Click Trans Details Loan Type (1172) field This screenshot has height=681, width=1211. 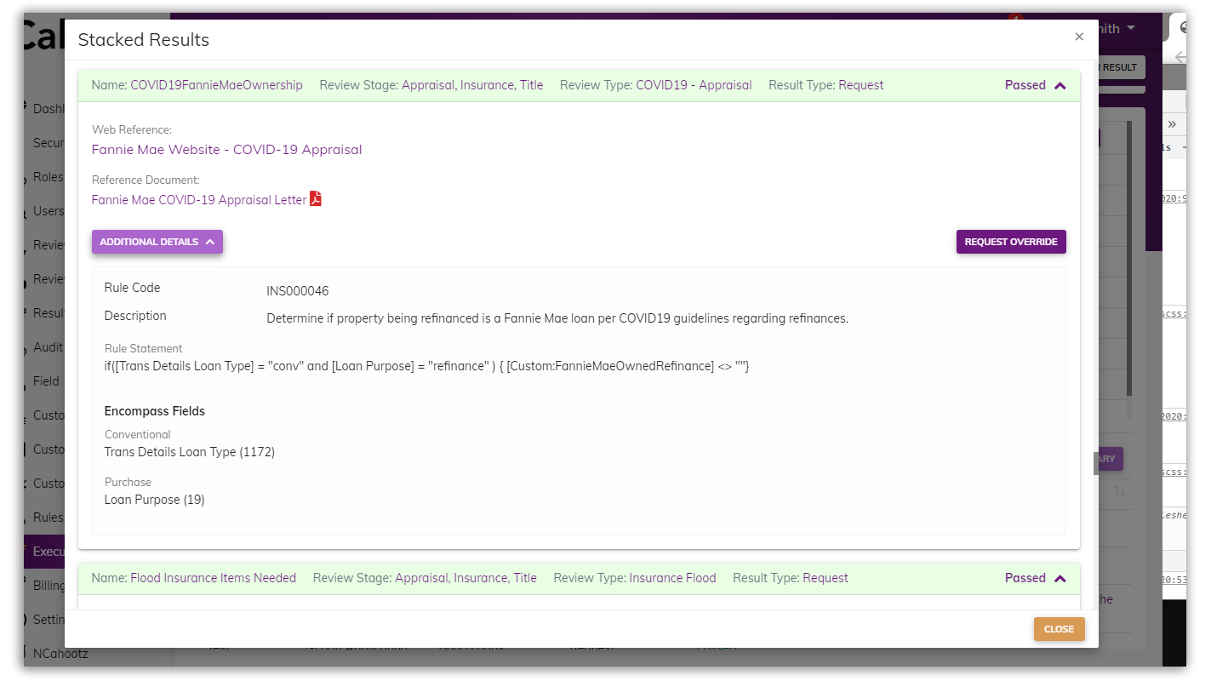click(x=190, y=452)
